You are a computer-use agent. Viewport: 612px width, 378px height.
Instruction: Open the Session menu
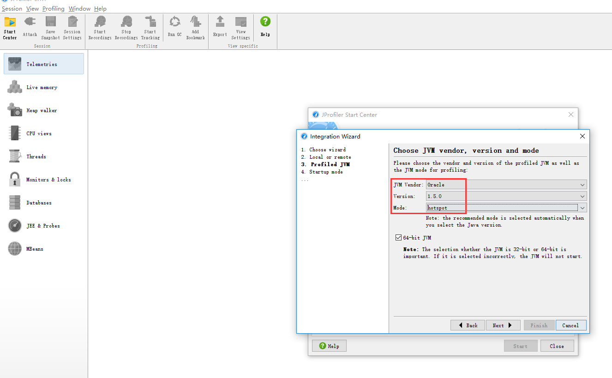point(12,8)
